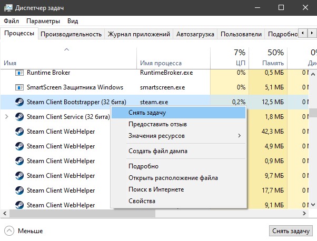Click the Меньше label
The width and height of the screenshot is (317, 241).
31,230
